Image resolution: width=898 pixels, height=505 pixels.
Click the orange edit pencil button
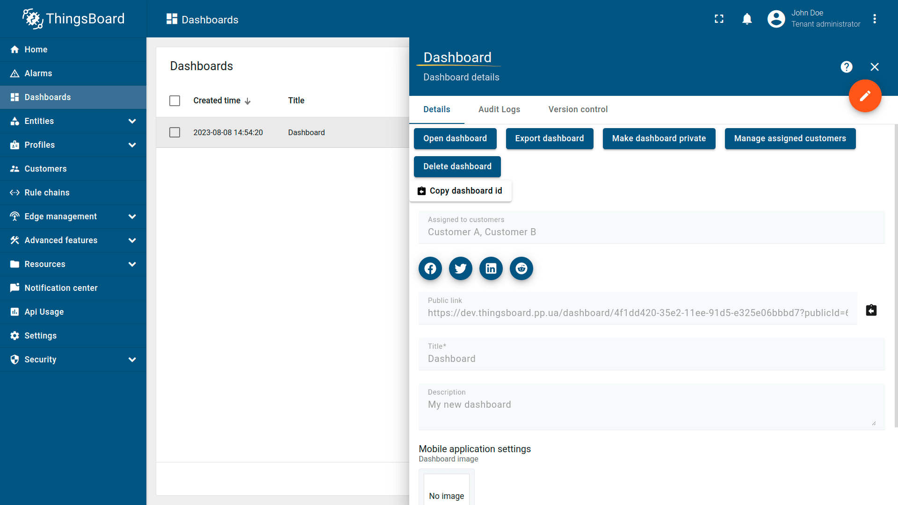pyautogui.click(x=865, y=96)
